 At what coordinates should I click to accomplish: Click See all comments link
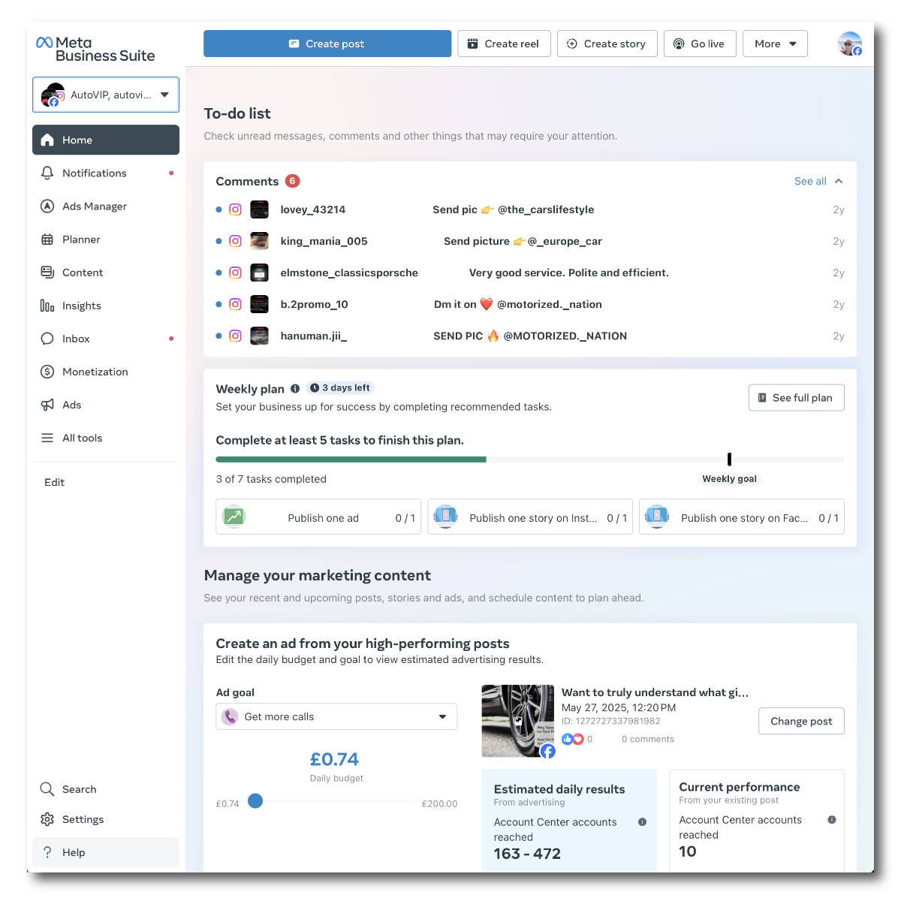click(810, 181)
